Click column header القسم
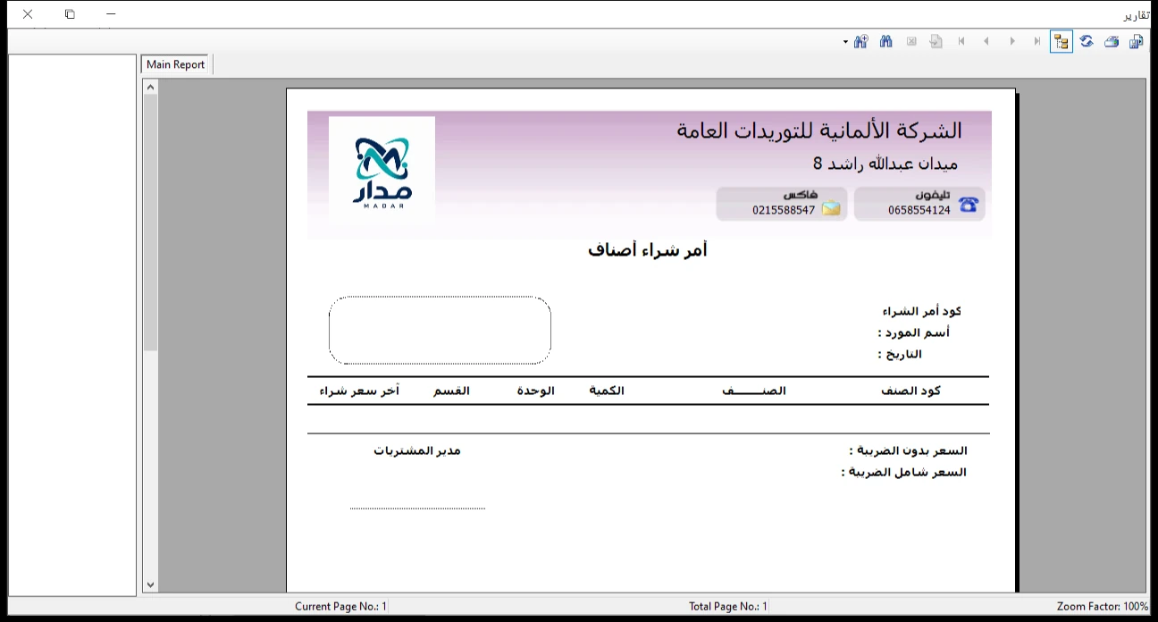Image resolution: width=1158 pixels, height=622 pixels. point(452,391)
